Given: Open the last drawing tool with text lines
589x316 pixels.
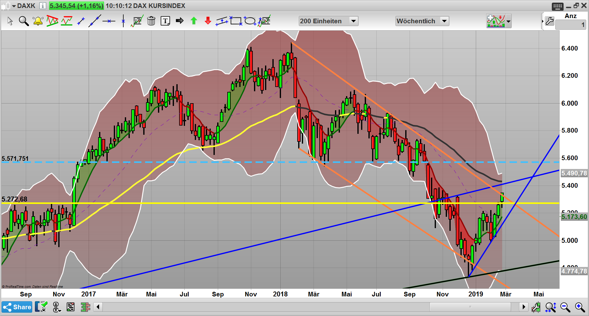Looking at the screenshot, I should (x=264, y=21).
